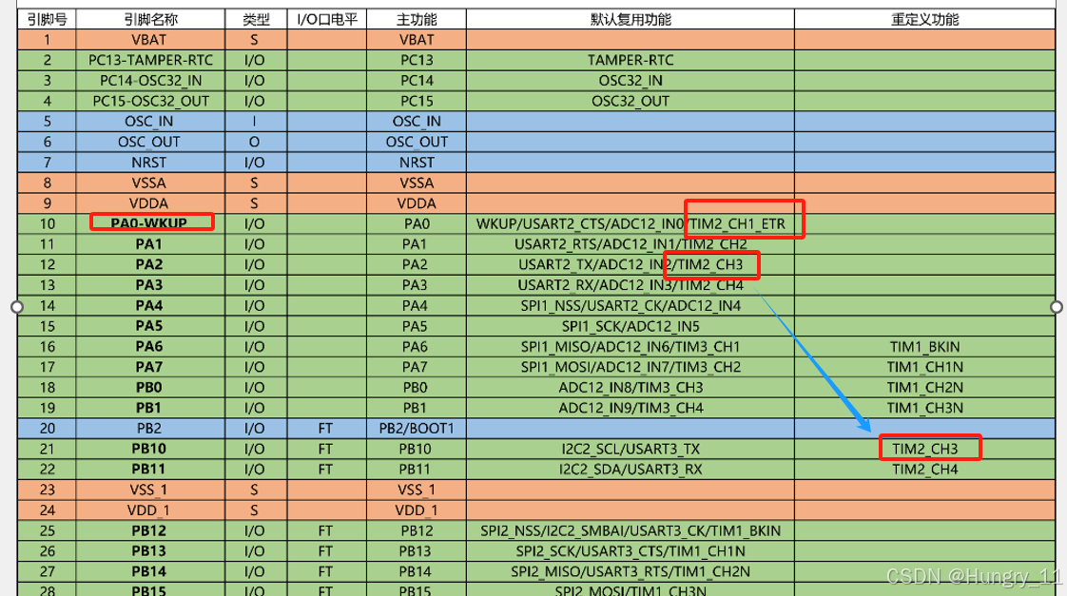
Task: Select the 重定义功能 column header
Action: 924,19
